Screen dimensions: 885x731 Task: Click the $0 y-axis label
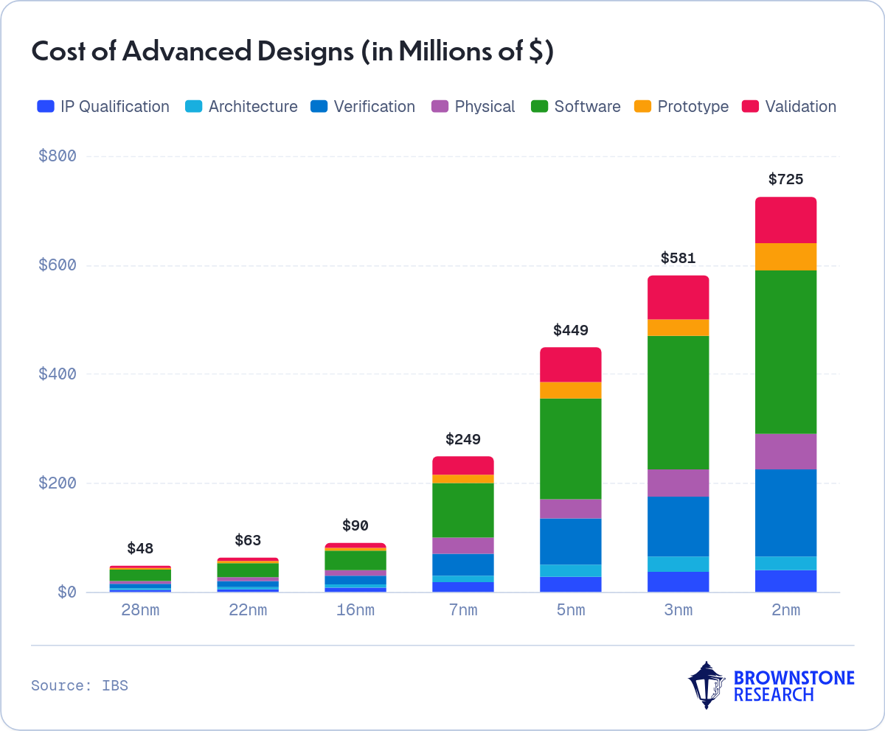point(67,592)
